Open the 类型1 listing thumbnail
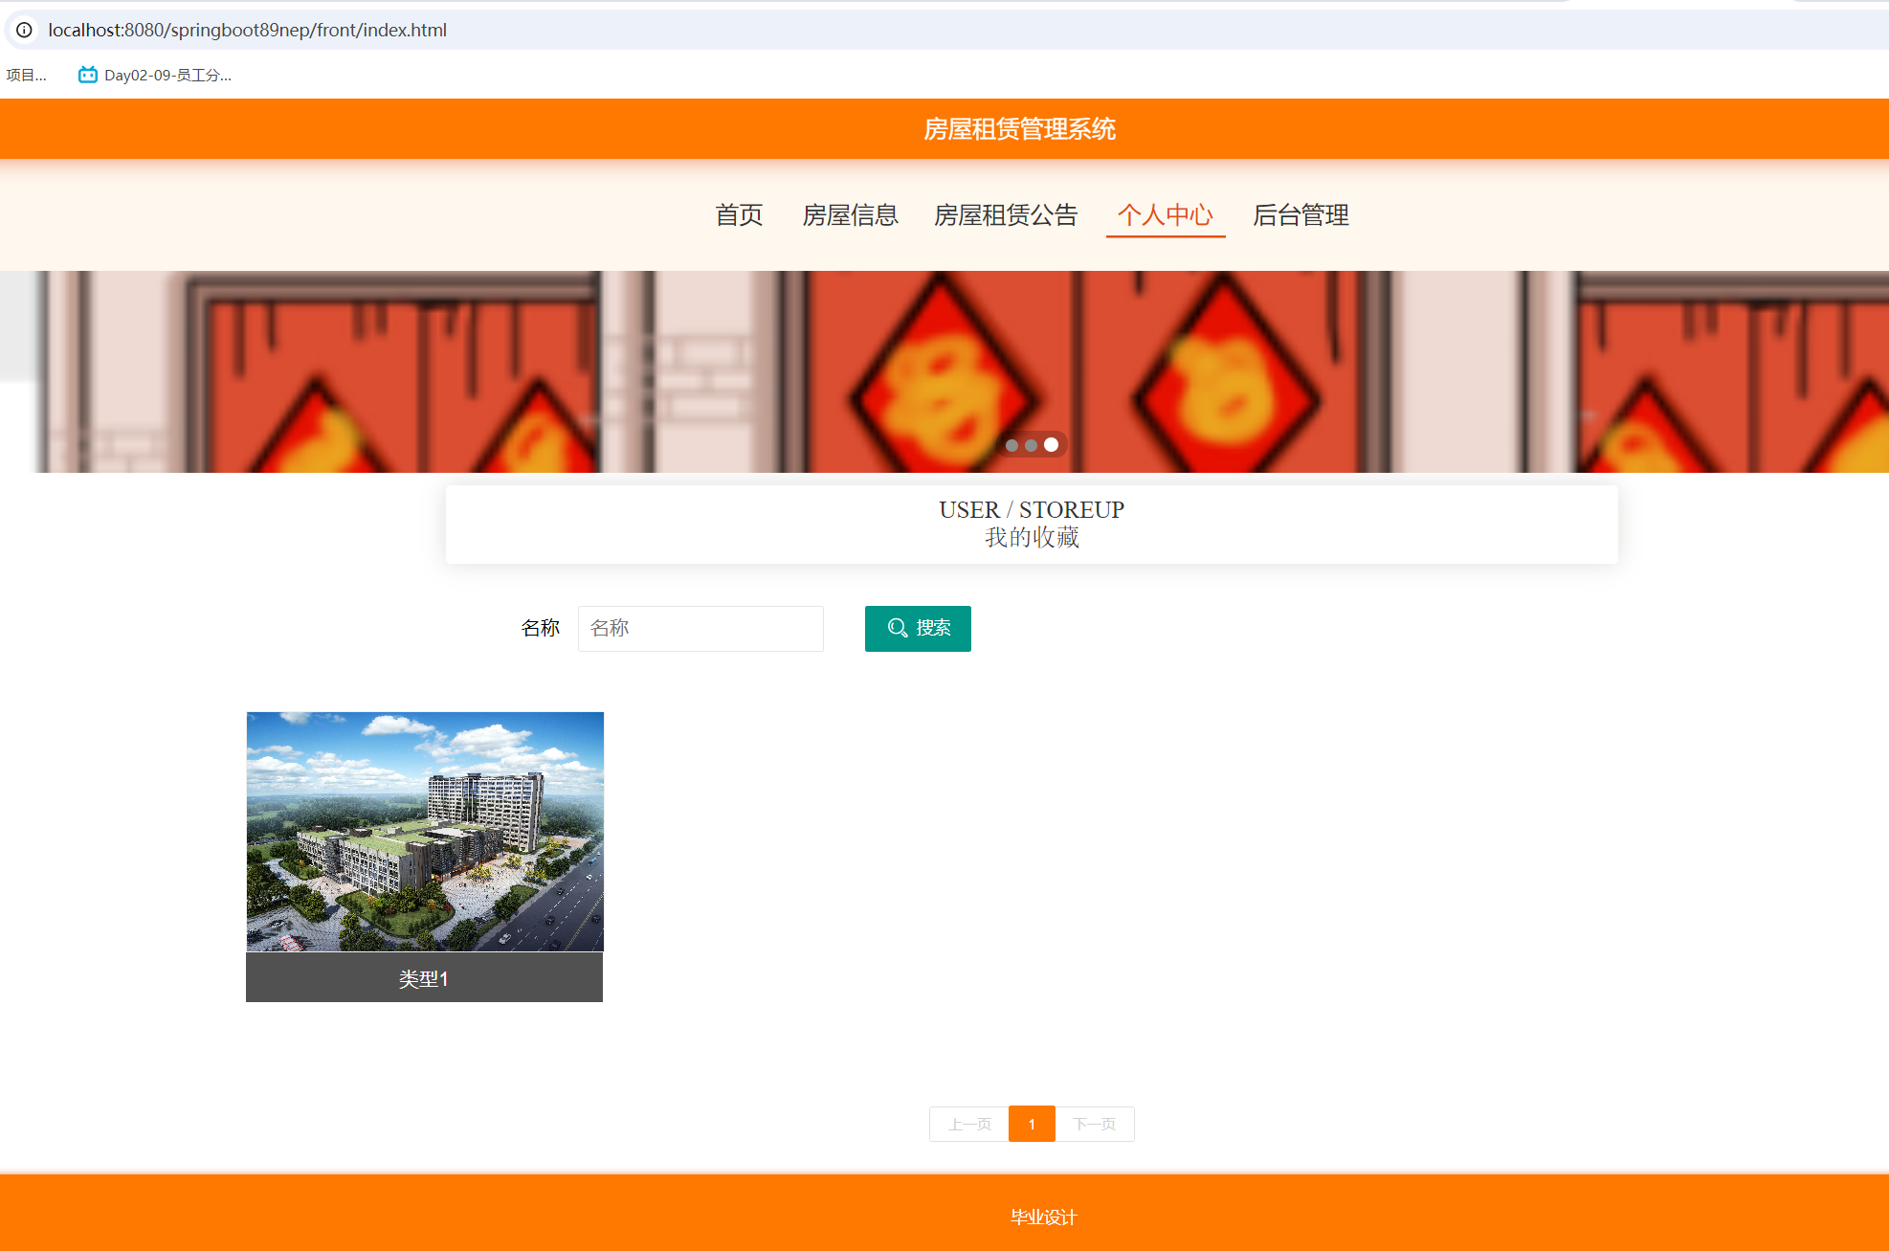The height and width of the screenshot is (1251, 1889). tap(424, 831)
